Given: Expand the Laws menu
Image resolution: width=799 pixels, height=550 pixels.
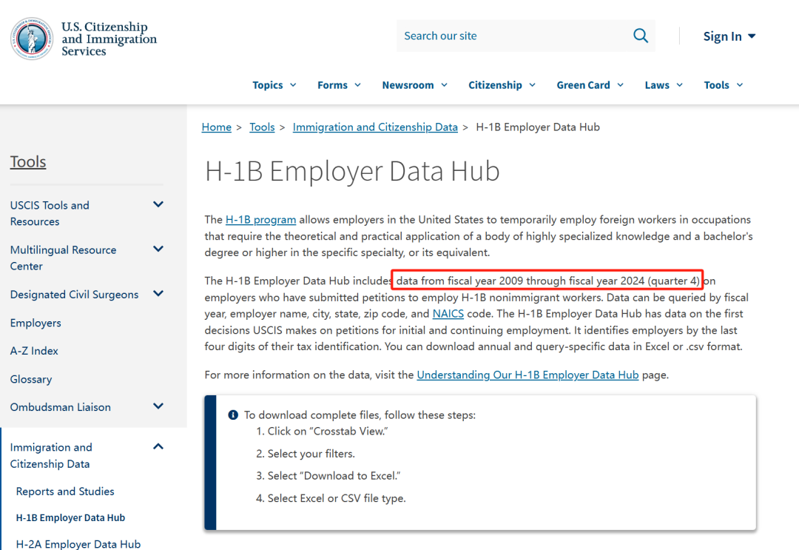Looking at the screenshot, I should coord(664,85).
